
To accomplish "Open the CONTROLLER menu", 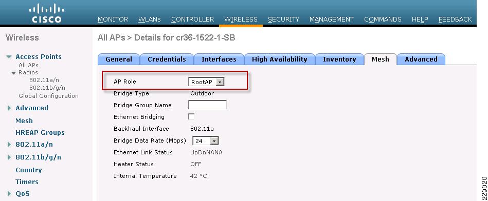I will (193, 19).
